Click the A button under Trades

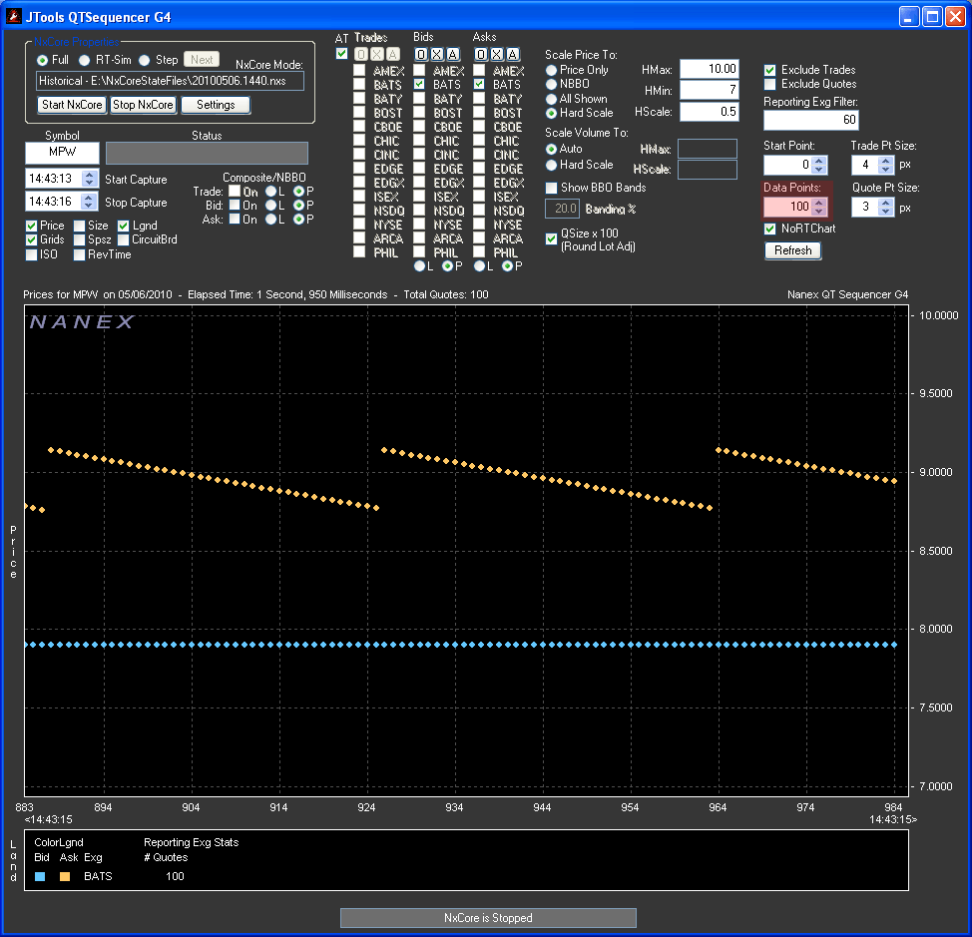[x=393, y=55]
